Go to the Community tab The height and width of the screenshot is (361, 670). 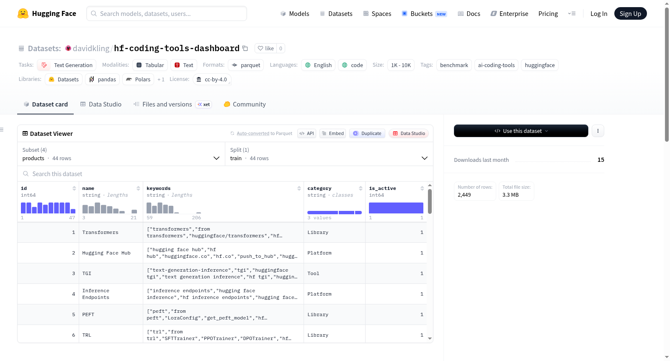point(245,104)
